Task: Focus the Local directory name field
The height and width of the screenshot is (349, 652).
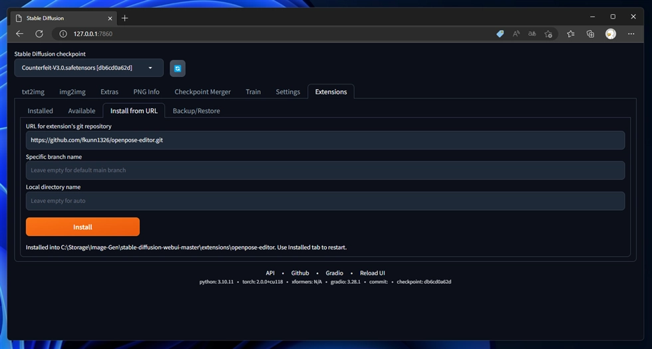Action: 325,201
